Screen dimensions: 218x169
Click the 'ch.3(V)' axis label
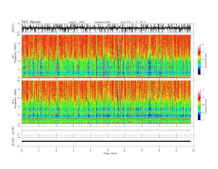click(13, 131)
